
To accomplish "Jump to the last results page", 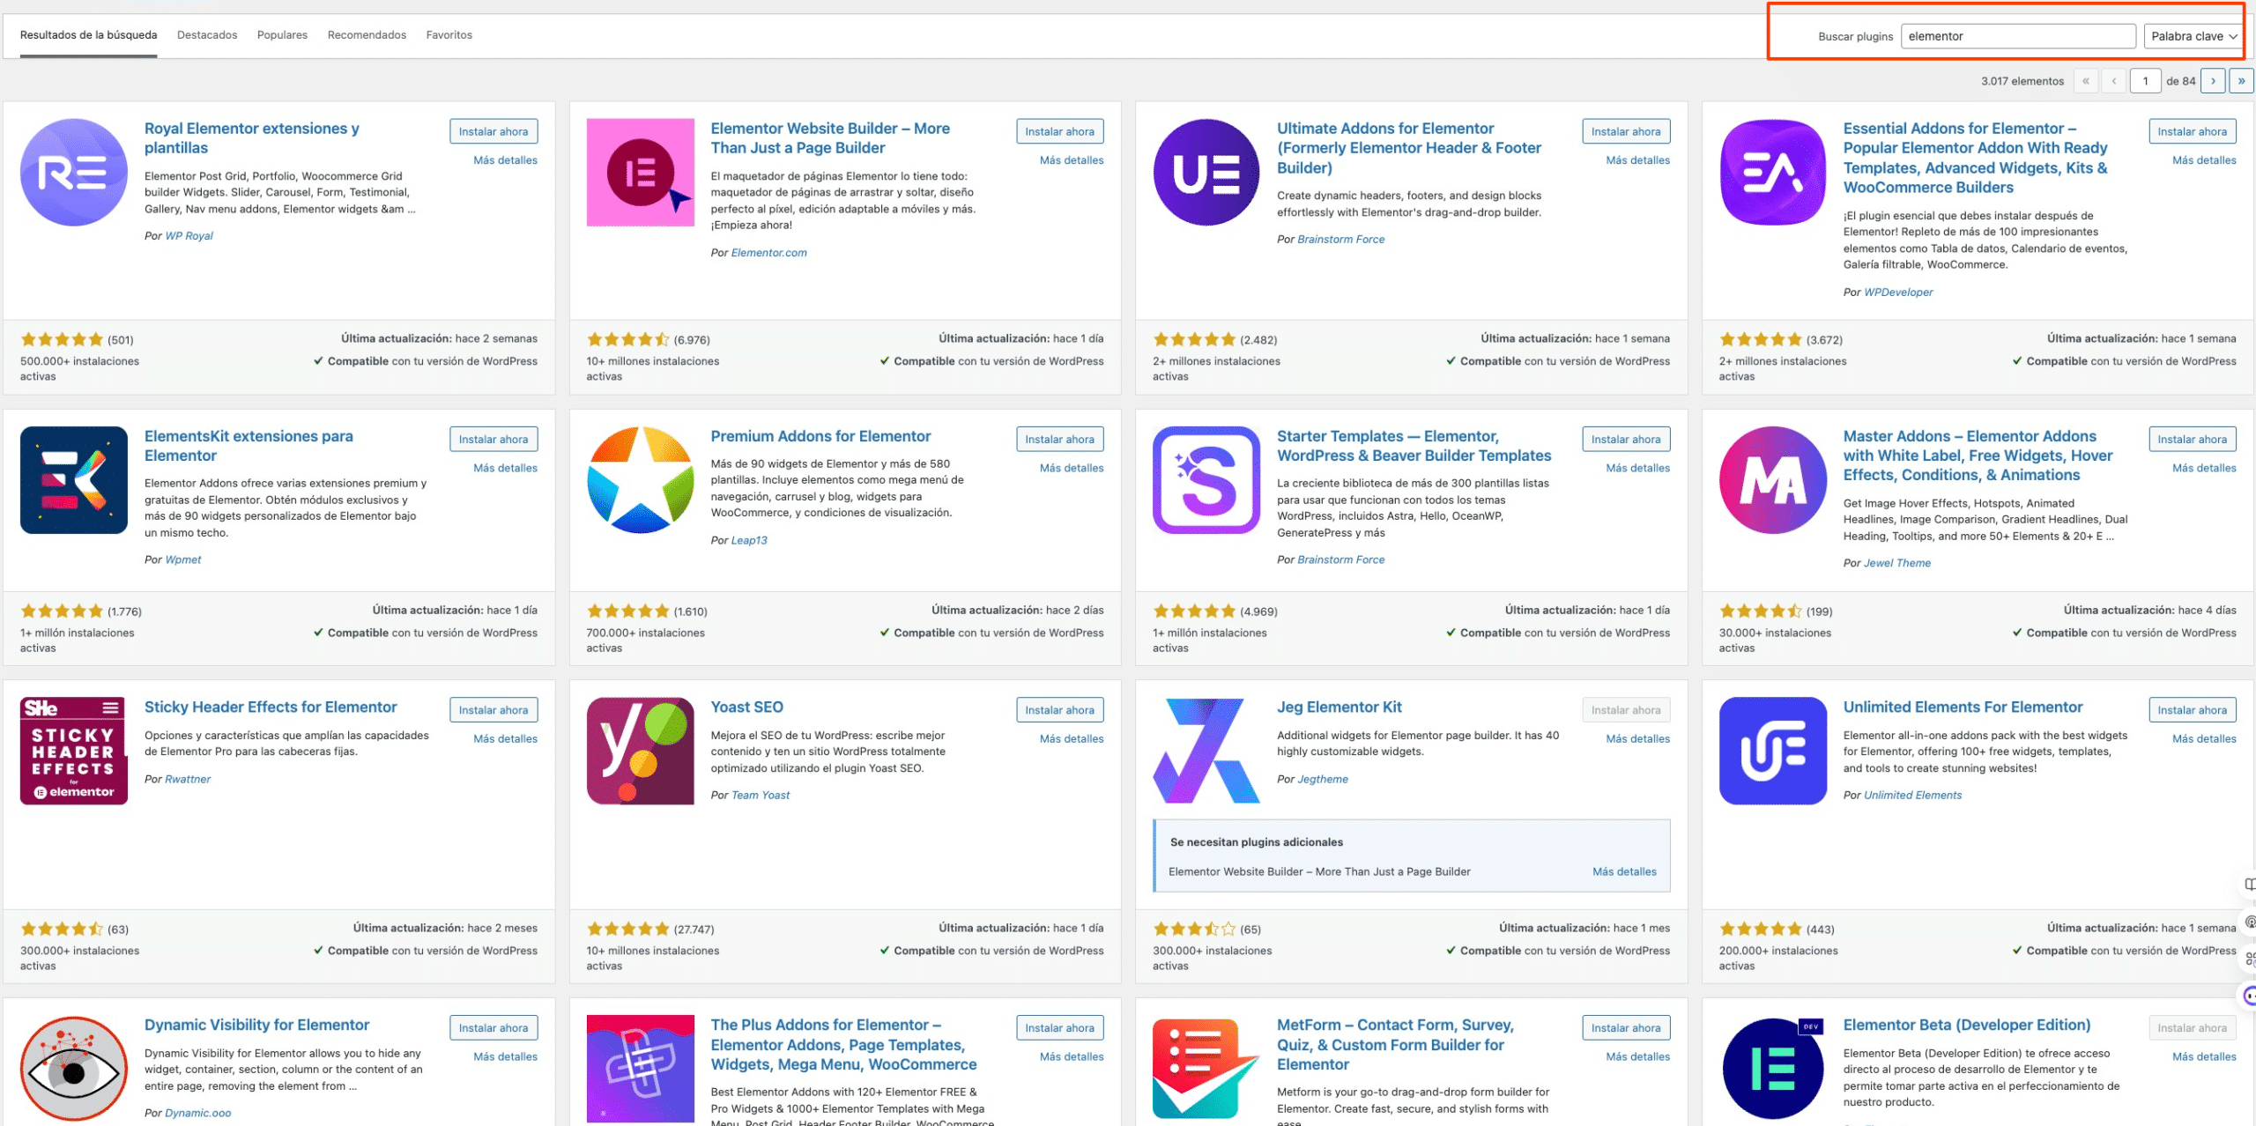I will click(x=2241, y=81).
